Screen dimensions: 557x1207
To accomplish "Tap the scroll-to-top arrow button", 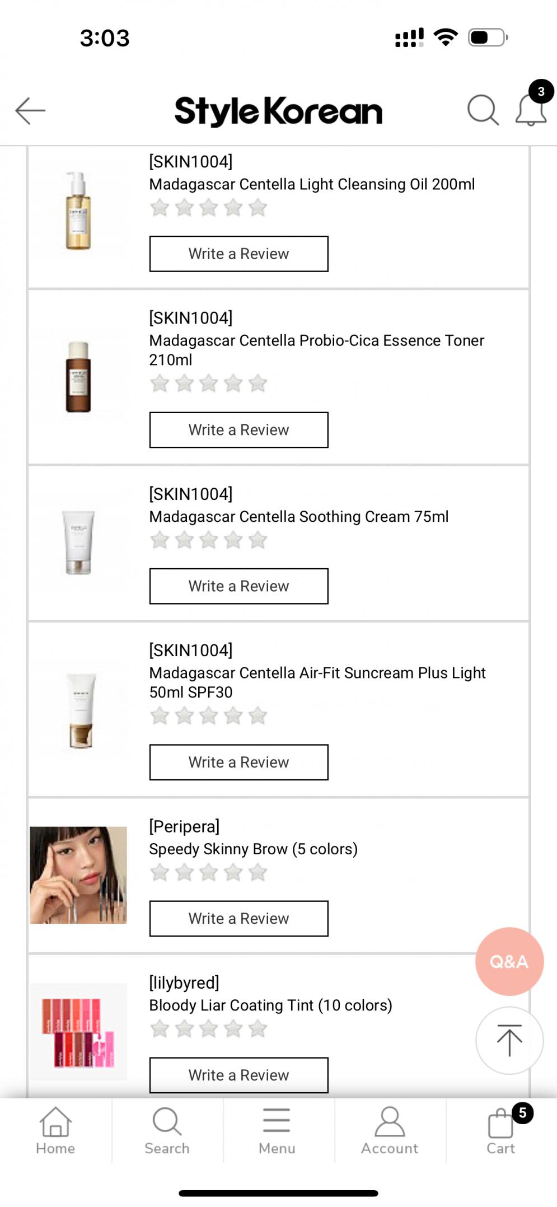I will click(x=509, y=1040).
